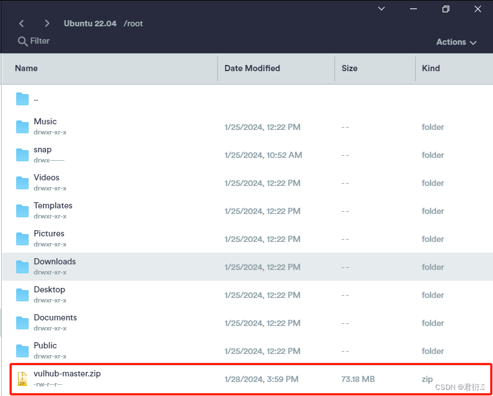Viewport: 493px width, 396px height.
Task: Sort files by Name column header
Action: (26, 68)
